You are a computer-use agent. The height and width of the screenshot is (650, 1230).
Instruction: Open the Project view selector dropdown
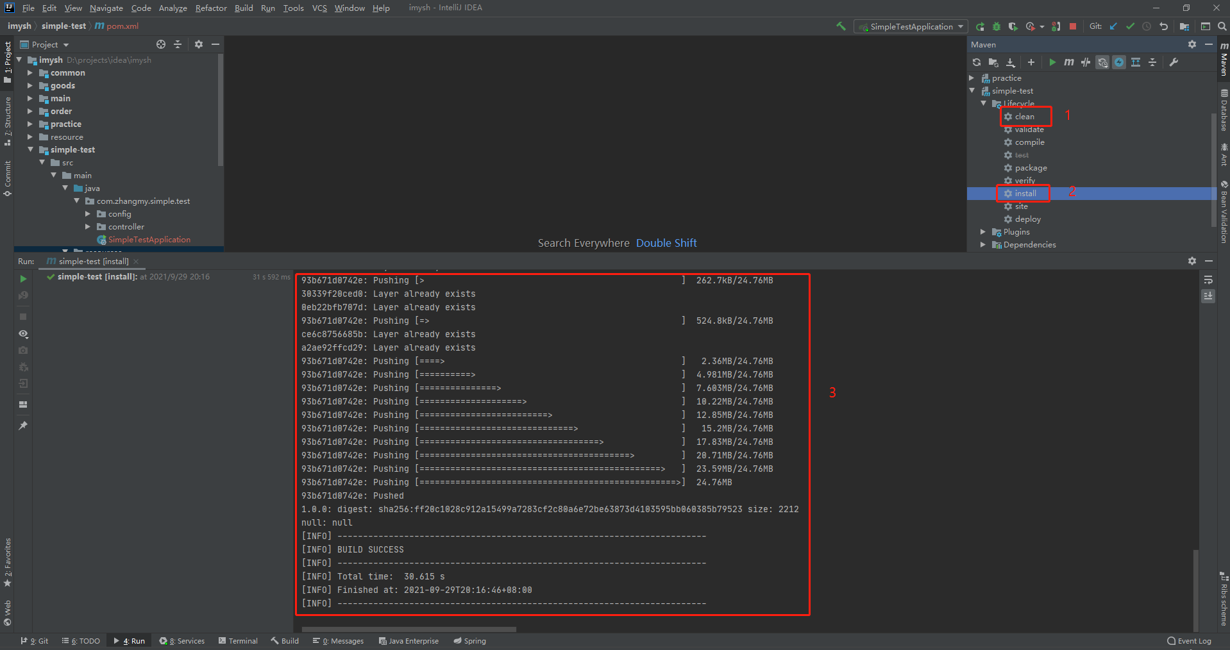[45, 44]
